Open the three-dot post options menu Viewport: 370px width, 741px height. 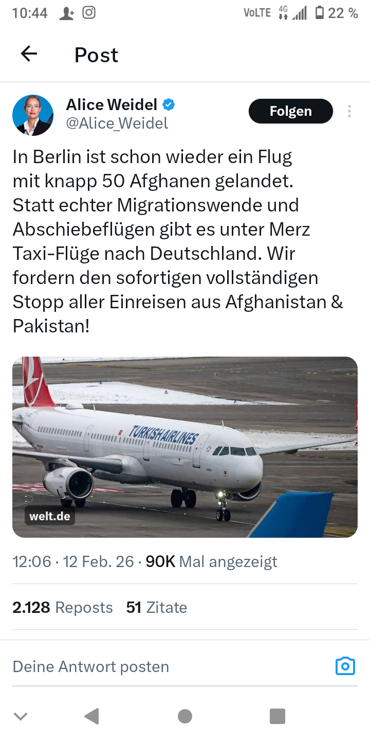(x=349, y=111)
